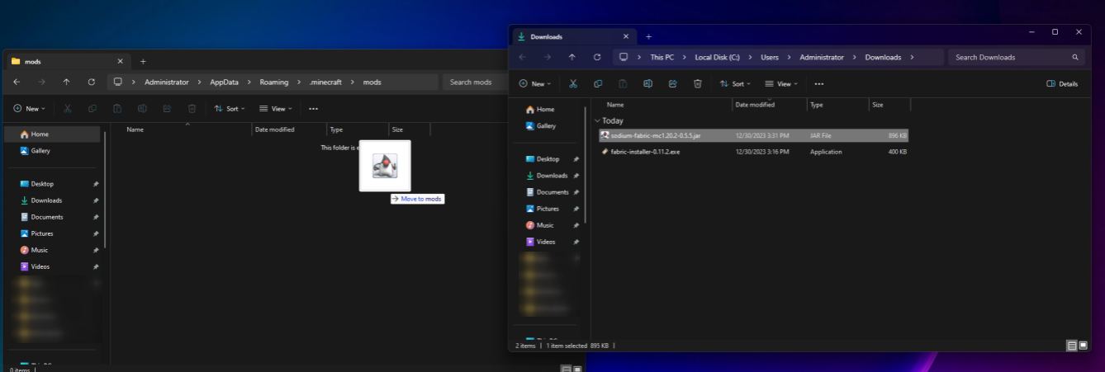
Task: Click the Share icon in Downloads toolbar
Action: pyautogui.click(x=673, y=83)
